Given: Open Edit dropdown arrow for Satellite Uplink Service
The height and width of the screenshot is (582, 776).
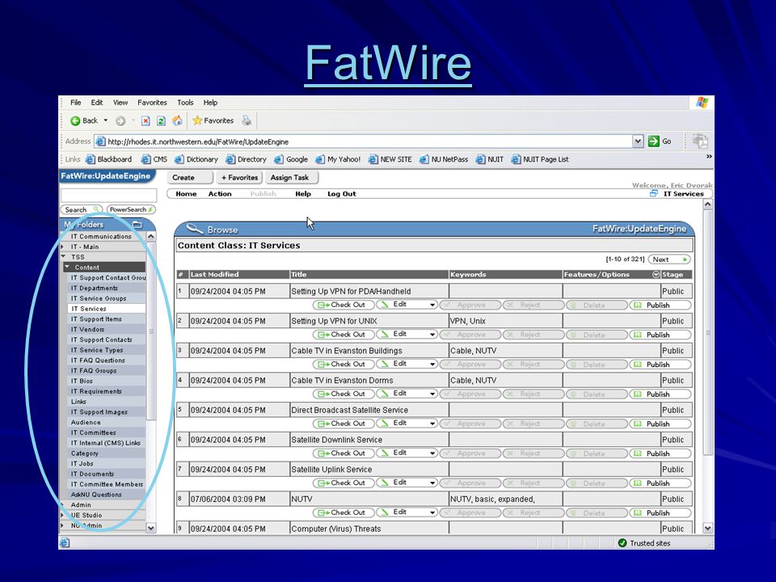Looking at the screenshot, I should pos(432,483).
